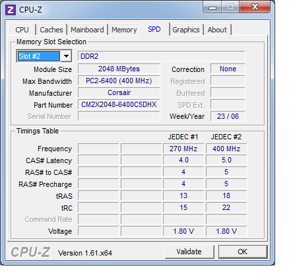Click the JEDEC #1 voltage 1.80 V
289x280 pixels.
183,231
